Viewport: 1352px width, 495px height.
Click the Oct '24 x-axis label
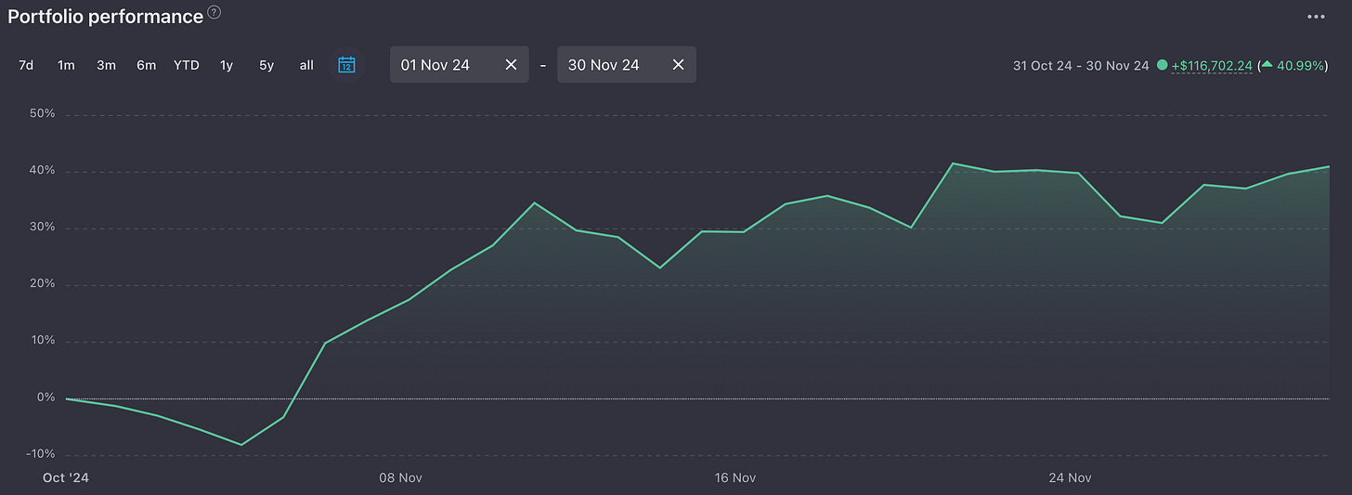[x=65, y=477]
